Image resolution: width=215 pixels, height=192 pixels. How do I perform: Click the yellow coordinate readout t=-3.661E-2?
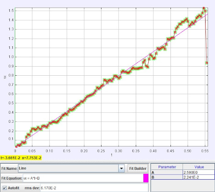(x=21, y=158)
